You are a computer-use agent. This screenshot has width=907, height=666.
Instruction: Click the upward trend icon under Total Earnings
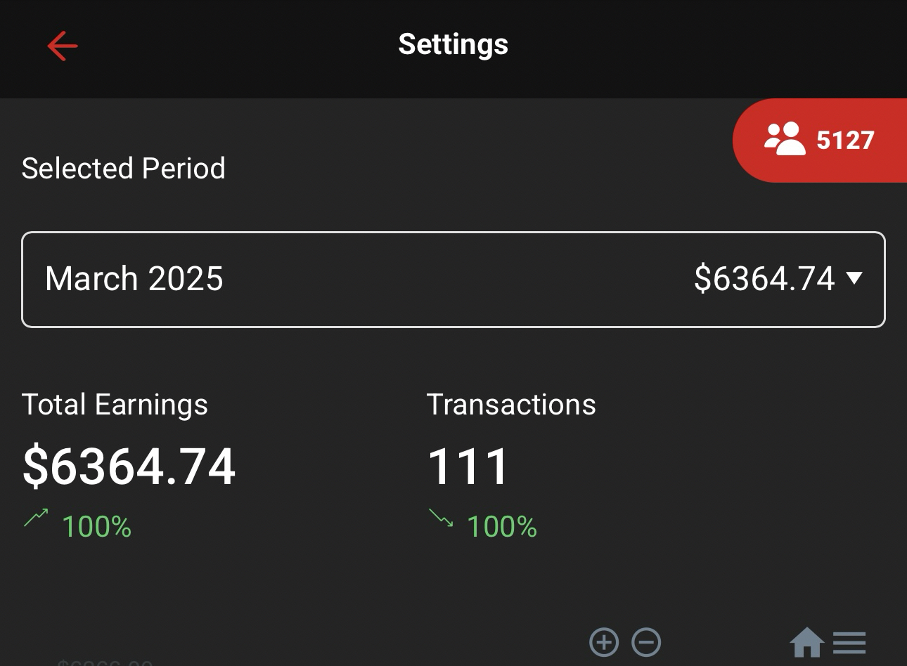tap(36, 518)
